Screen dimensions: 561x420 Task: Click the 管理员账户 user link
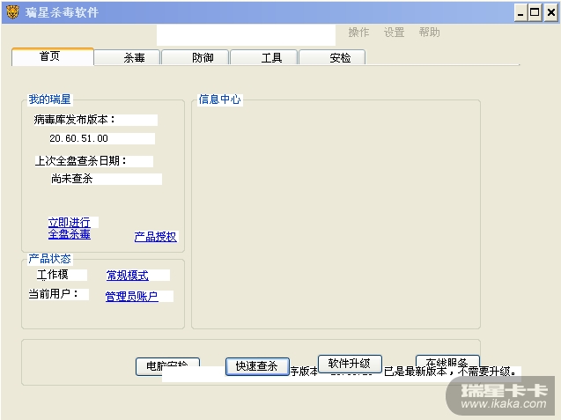point(131,297)
